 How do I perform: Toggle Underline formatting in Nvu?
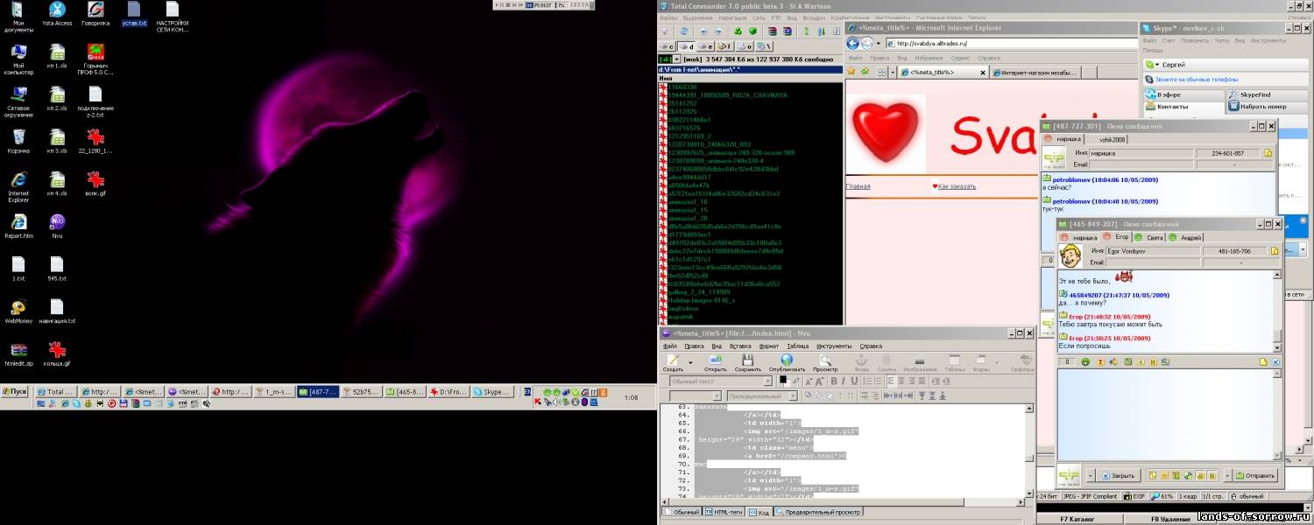tap(856, 381)
